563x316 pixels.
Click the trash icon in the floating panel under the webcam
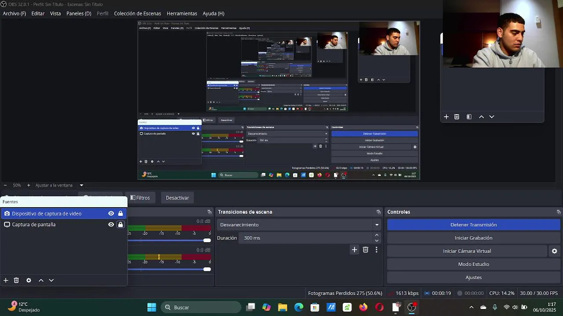point(457,117)
